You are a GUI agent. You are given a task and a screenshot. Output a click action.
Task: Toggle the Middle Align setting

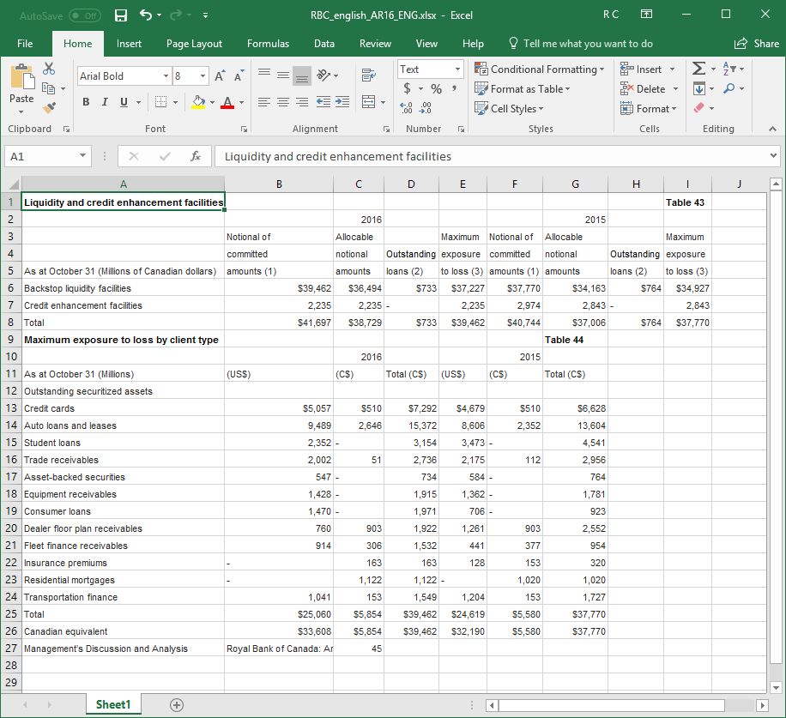[x=282, y=75]
